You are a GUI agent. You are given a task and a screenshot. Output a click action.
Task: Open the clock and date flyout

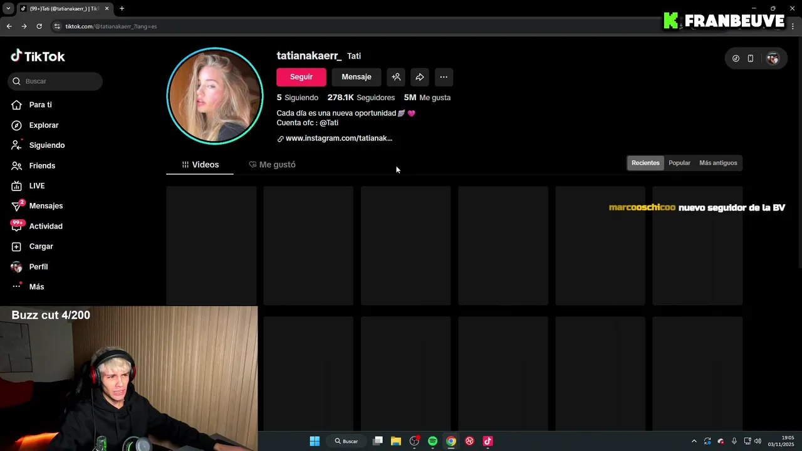(781, 441)
